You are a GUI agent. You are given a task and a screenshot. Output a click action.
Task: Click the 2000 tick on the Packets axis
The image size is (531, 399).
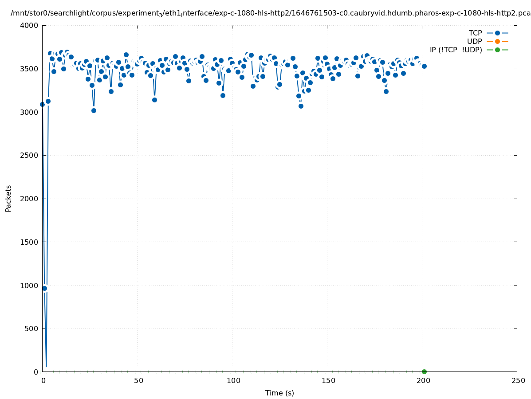[x=29, y=199]
